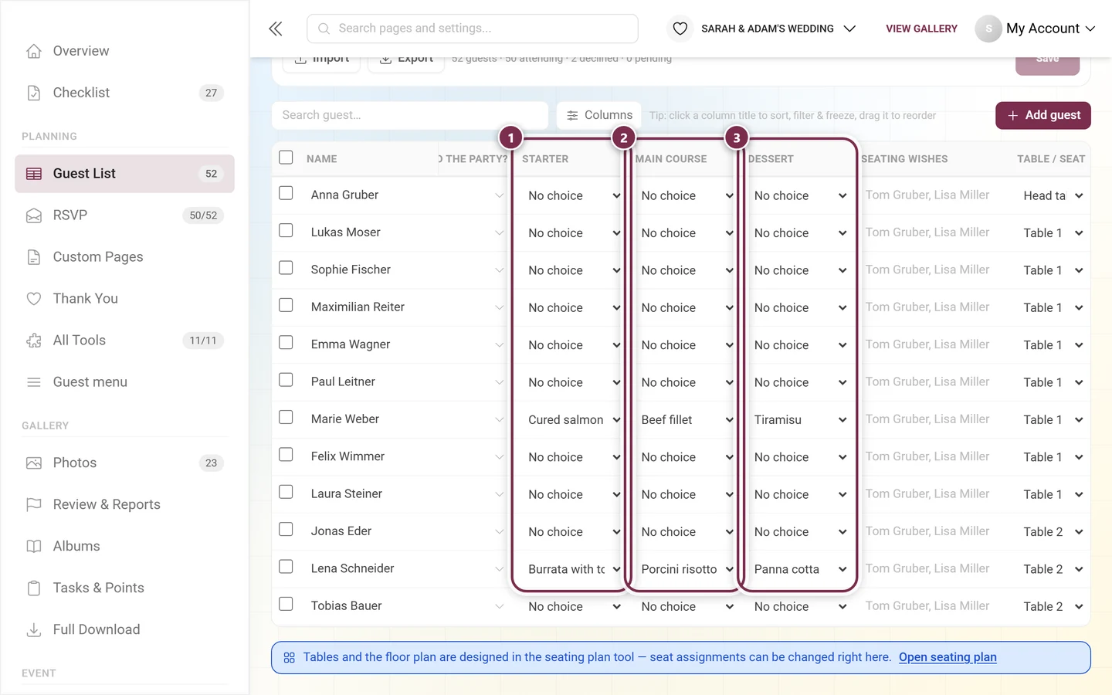Sort by the STARTER column header
The height and width of the screenshot is (695, 1112).
tap(545, 159)
